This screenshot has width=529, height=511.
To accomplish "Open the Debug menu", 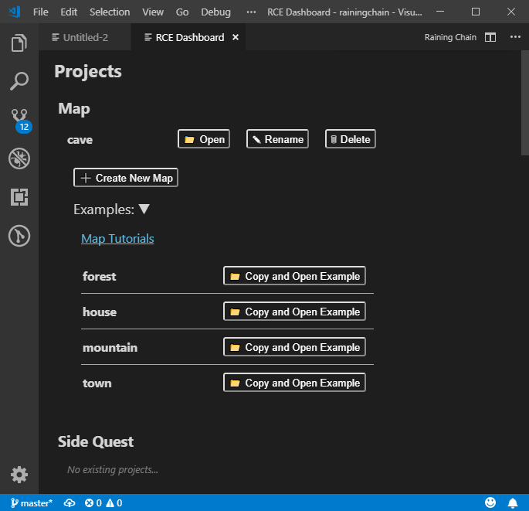I will (x=216, y=12).
